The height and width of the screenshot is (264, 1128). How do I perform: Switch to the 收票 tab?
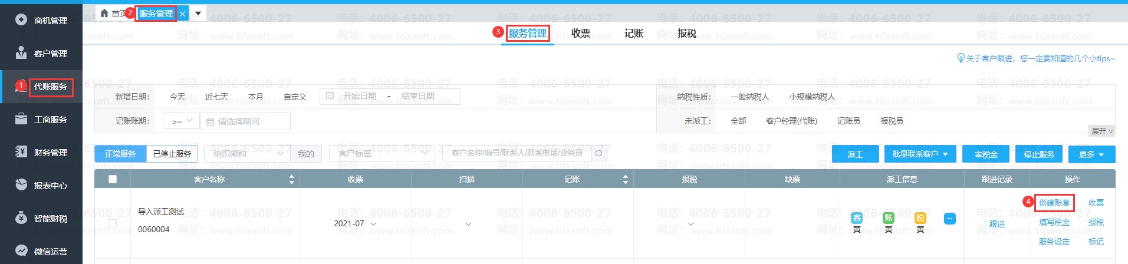[x=580, y=34]
